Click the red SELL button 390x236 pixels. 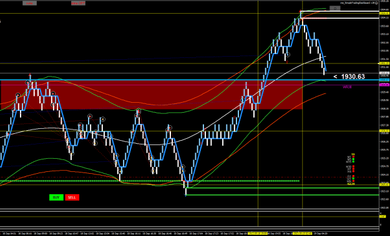pyautogui.click(x=72, y=197)
